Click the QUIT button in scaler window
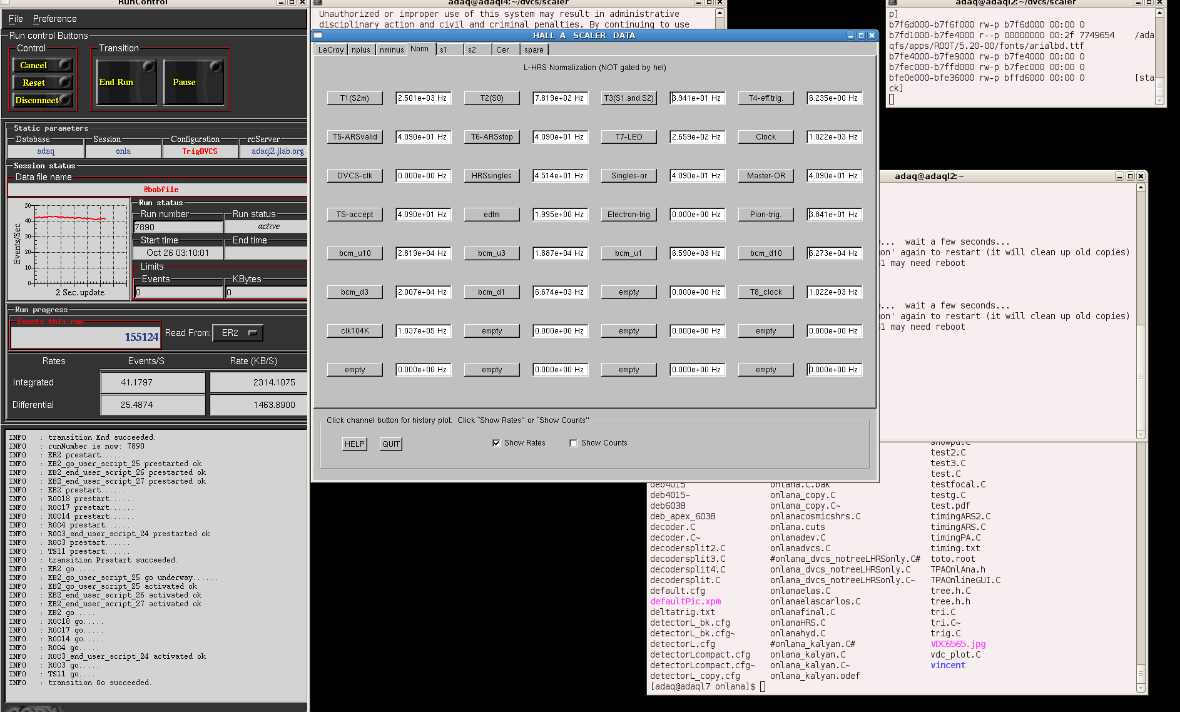1180x712 pixels. point(391,444)
